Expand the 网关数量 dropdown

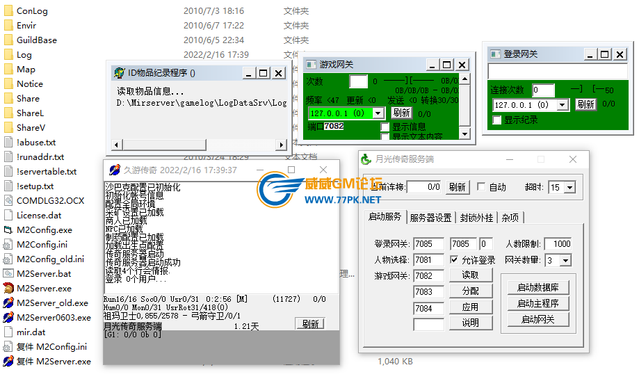click(565, 260)
